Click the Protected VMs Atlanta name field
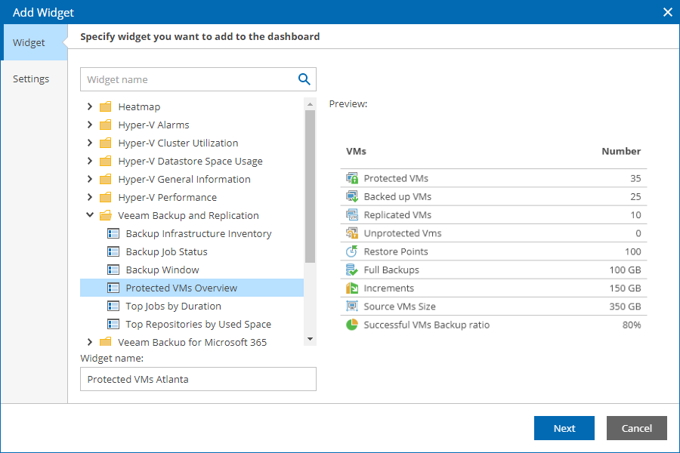The width and height of the screenshot is (680, 453). pyautogui.click(x=198, y=379)
